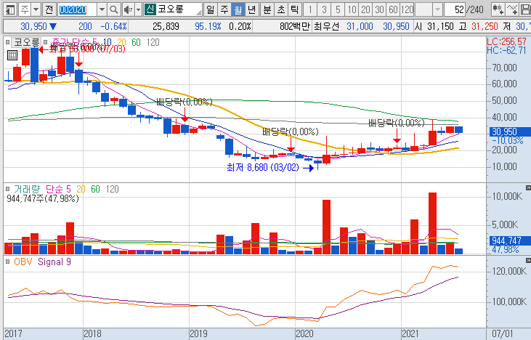This screenshot has width=531, height=340.
Task: Switch to second chart (초)
Action: coord(281,9)
